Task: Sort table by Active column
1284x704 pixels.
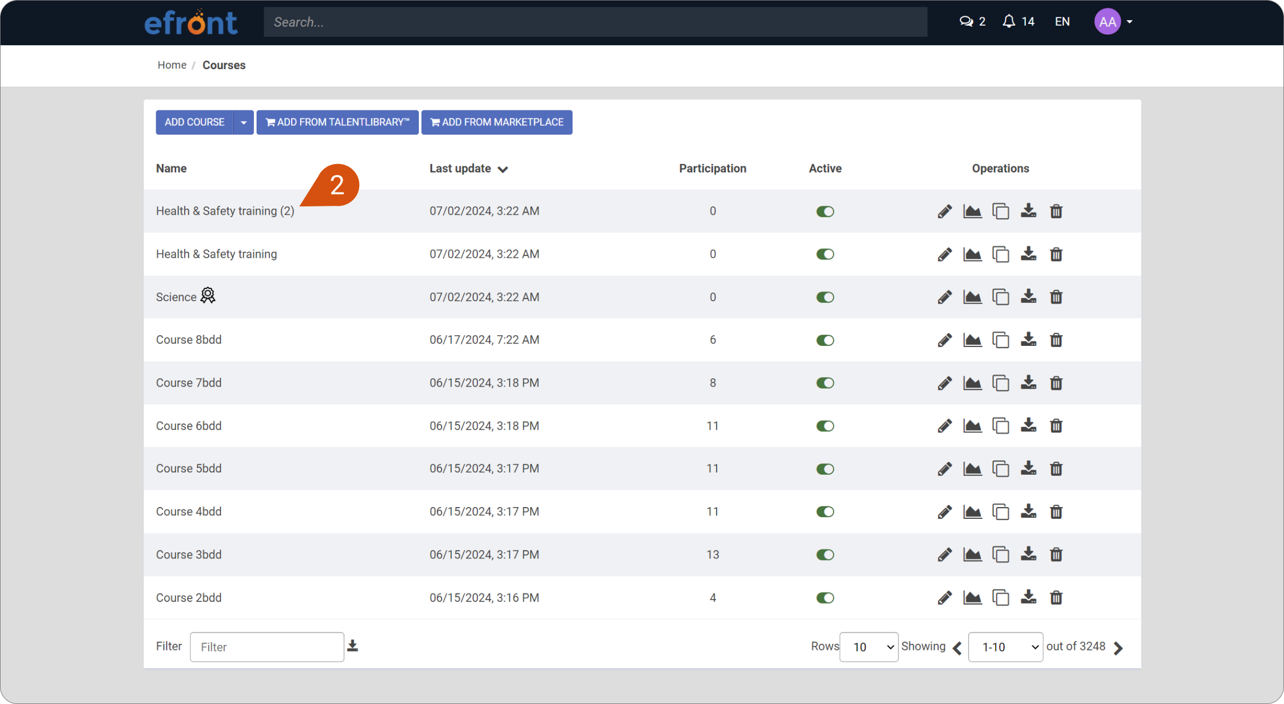Action: (x=825, y=168)
